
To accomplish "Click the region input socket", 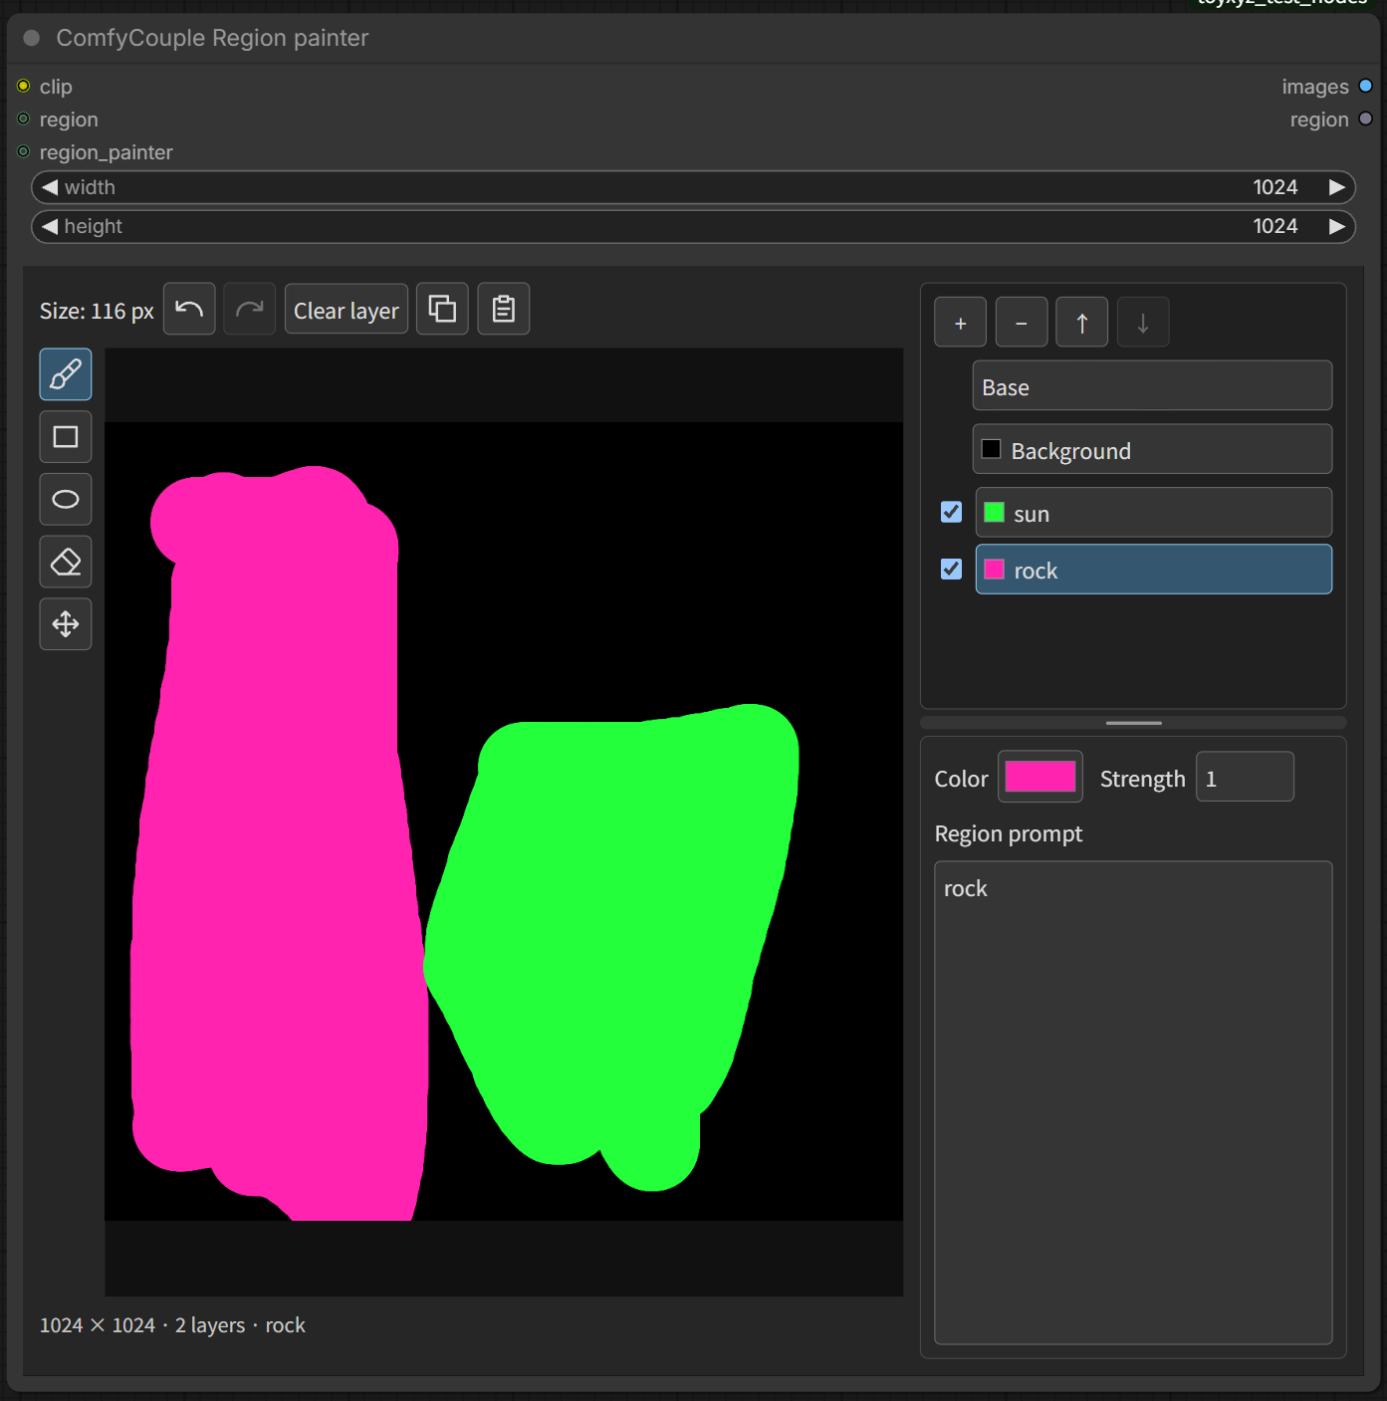I will (24, 118).
